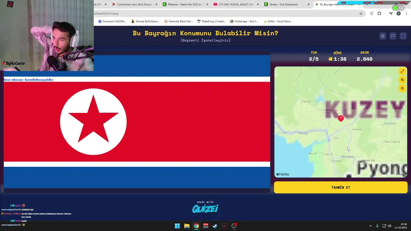Viewport: 411px width, 231px height.
Task: Open network icon in system tray
Action: coord(384,226)
